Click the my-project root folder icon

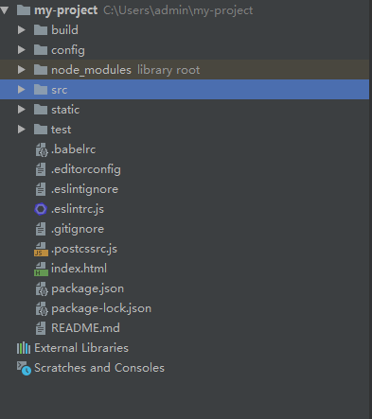coord(24,10)
